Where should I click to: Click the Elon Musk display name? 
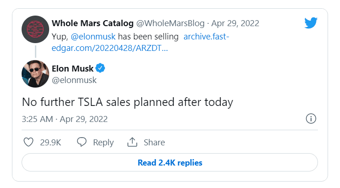[x=73, y=69]
